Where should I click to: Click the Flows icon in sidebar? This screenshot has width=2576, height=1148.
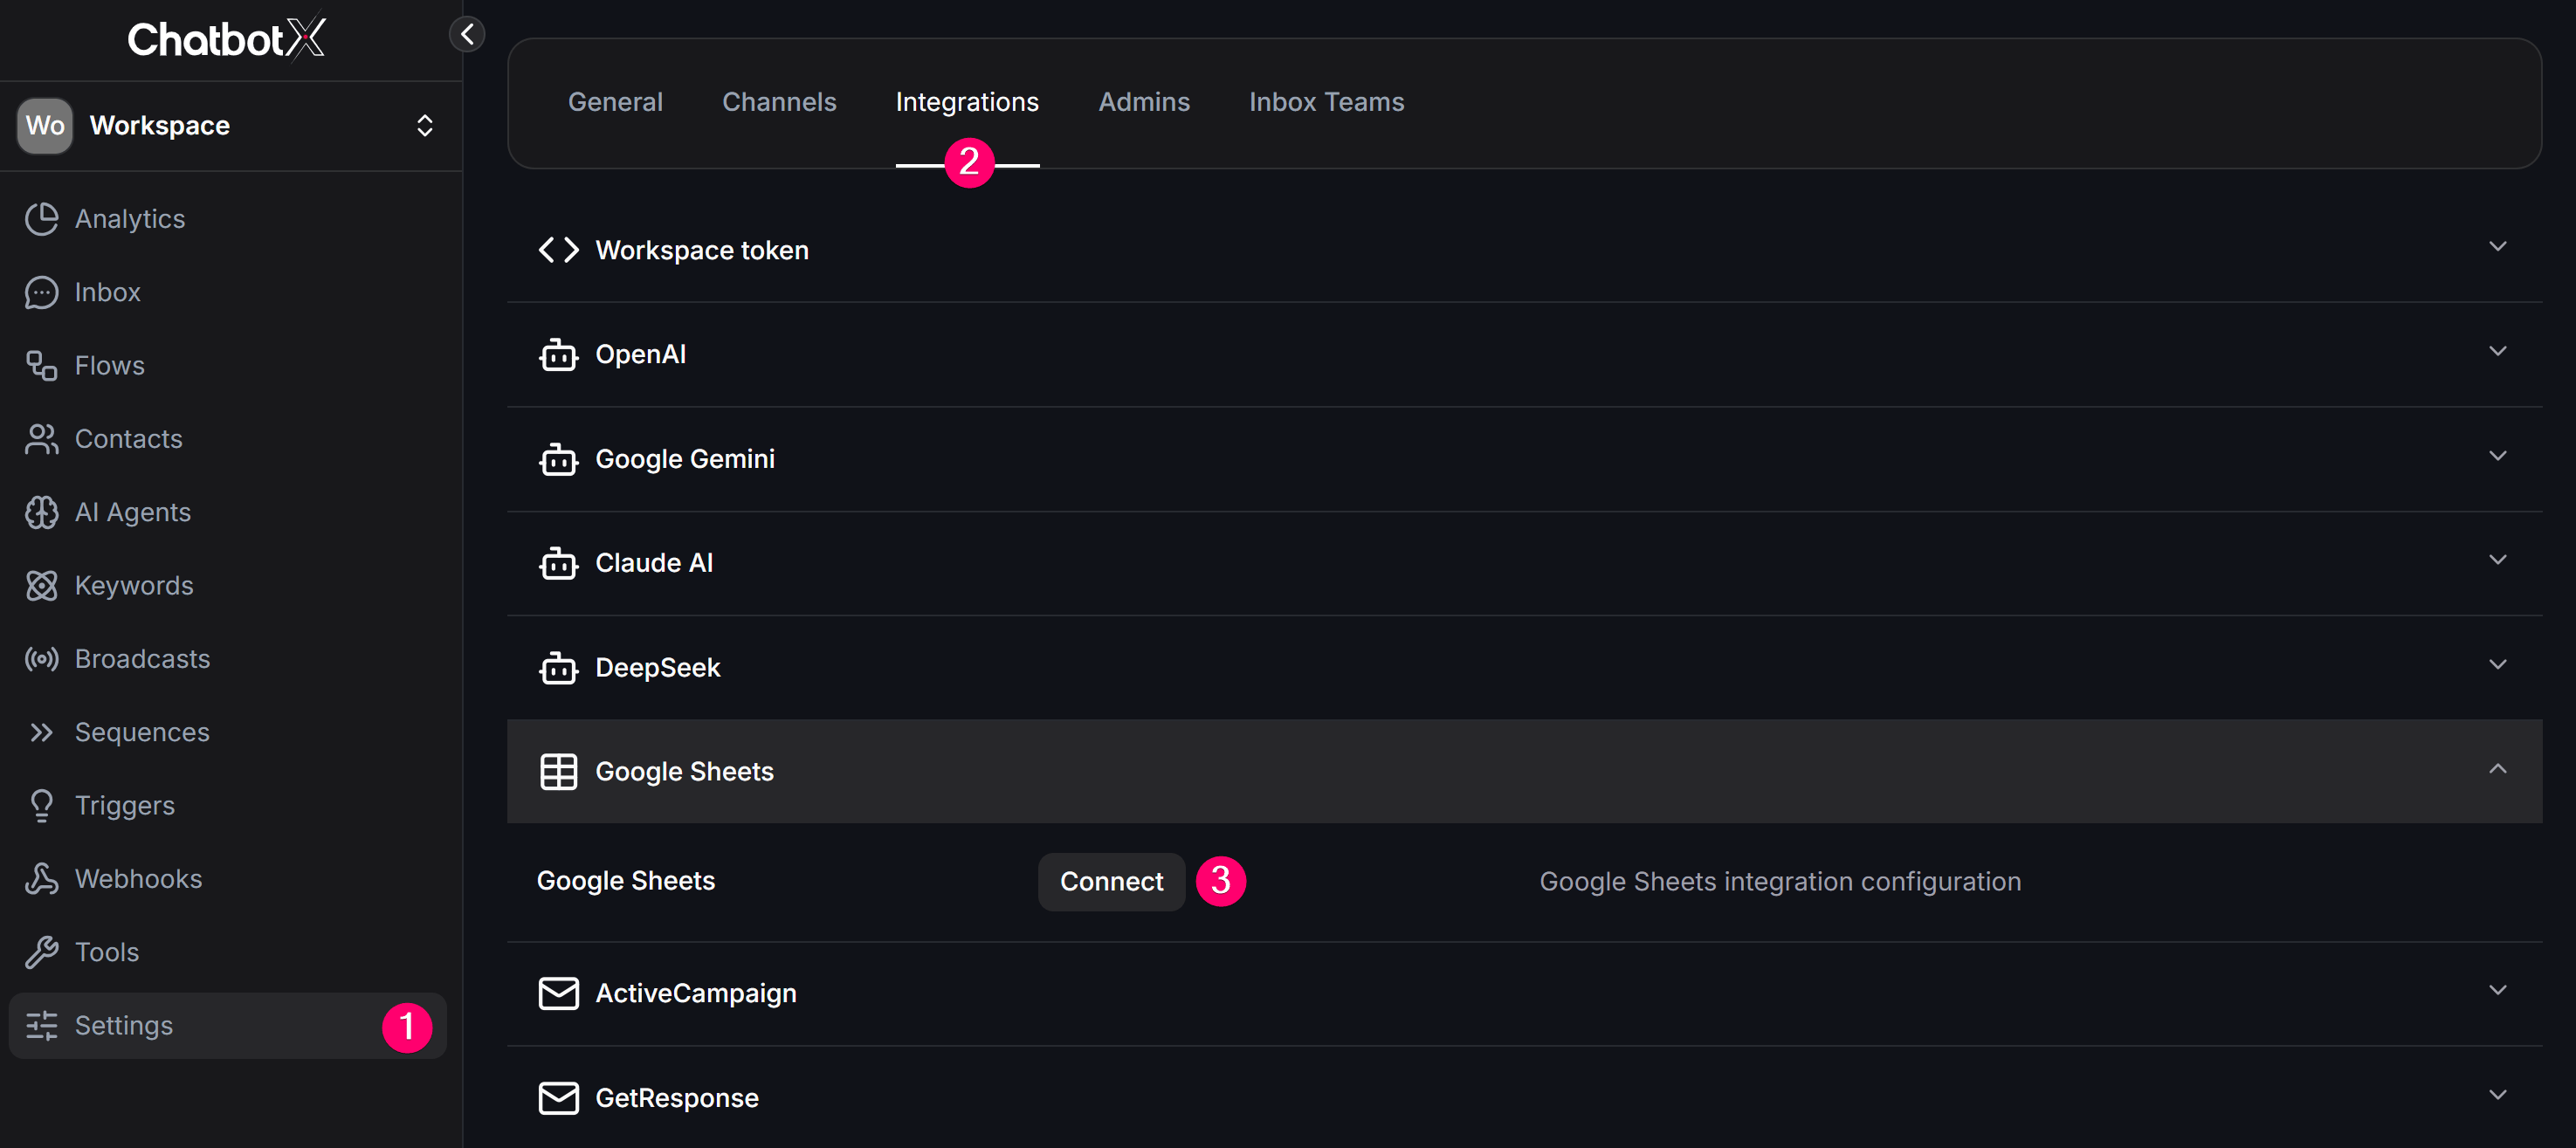coord(41,366)
